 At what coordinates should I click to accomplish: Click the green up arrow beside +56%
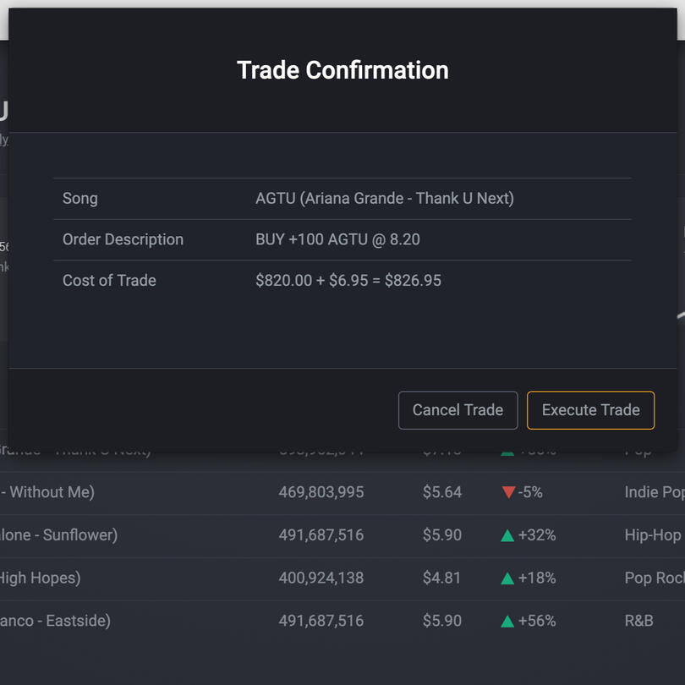(507, 622)
